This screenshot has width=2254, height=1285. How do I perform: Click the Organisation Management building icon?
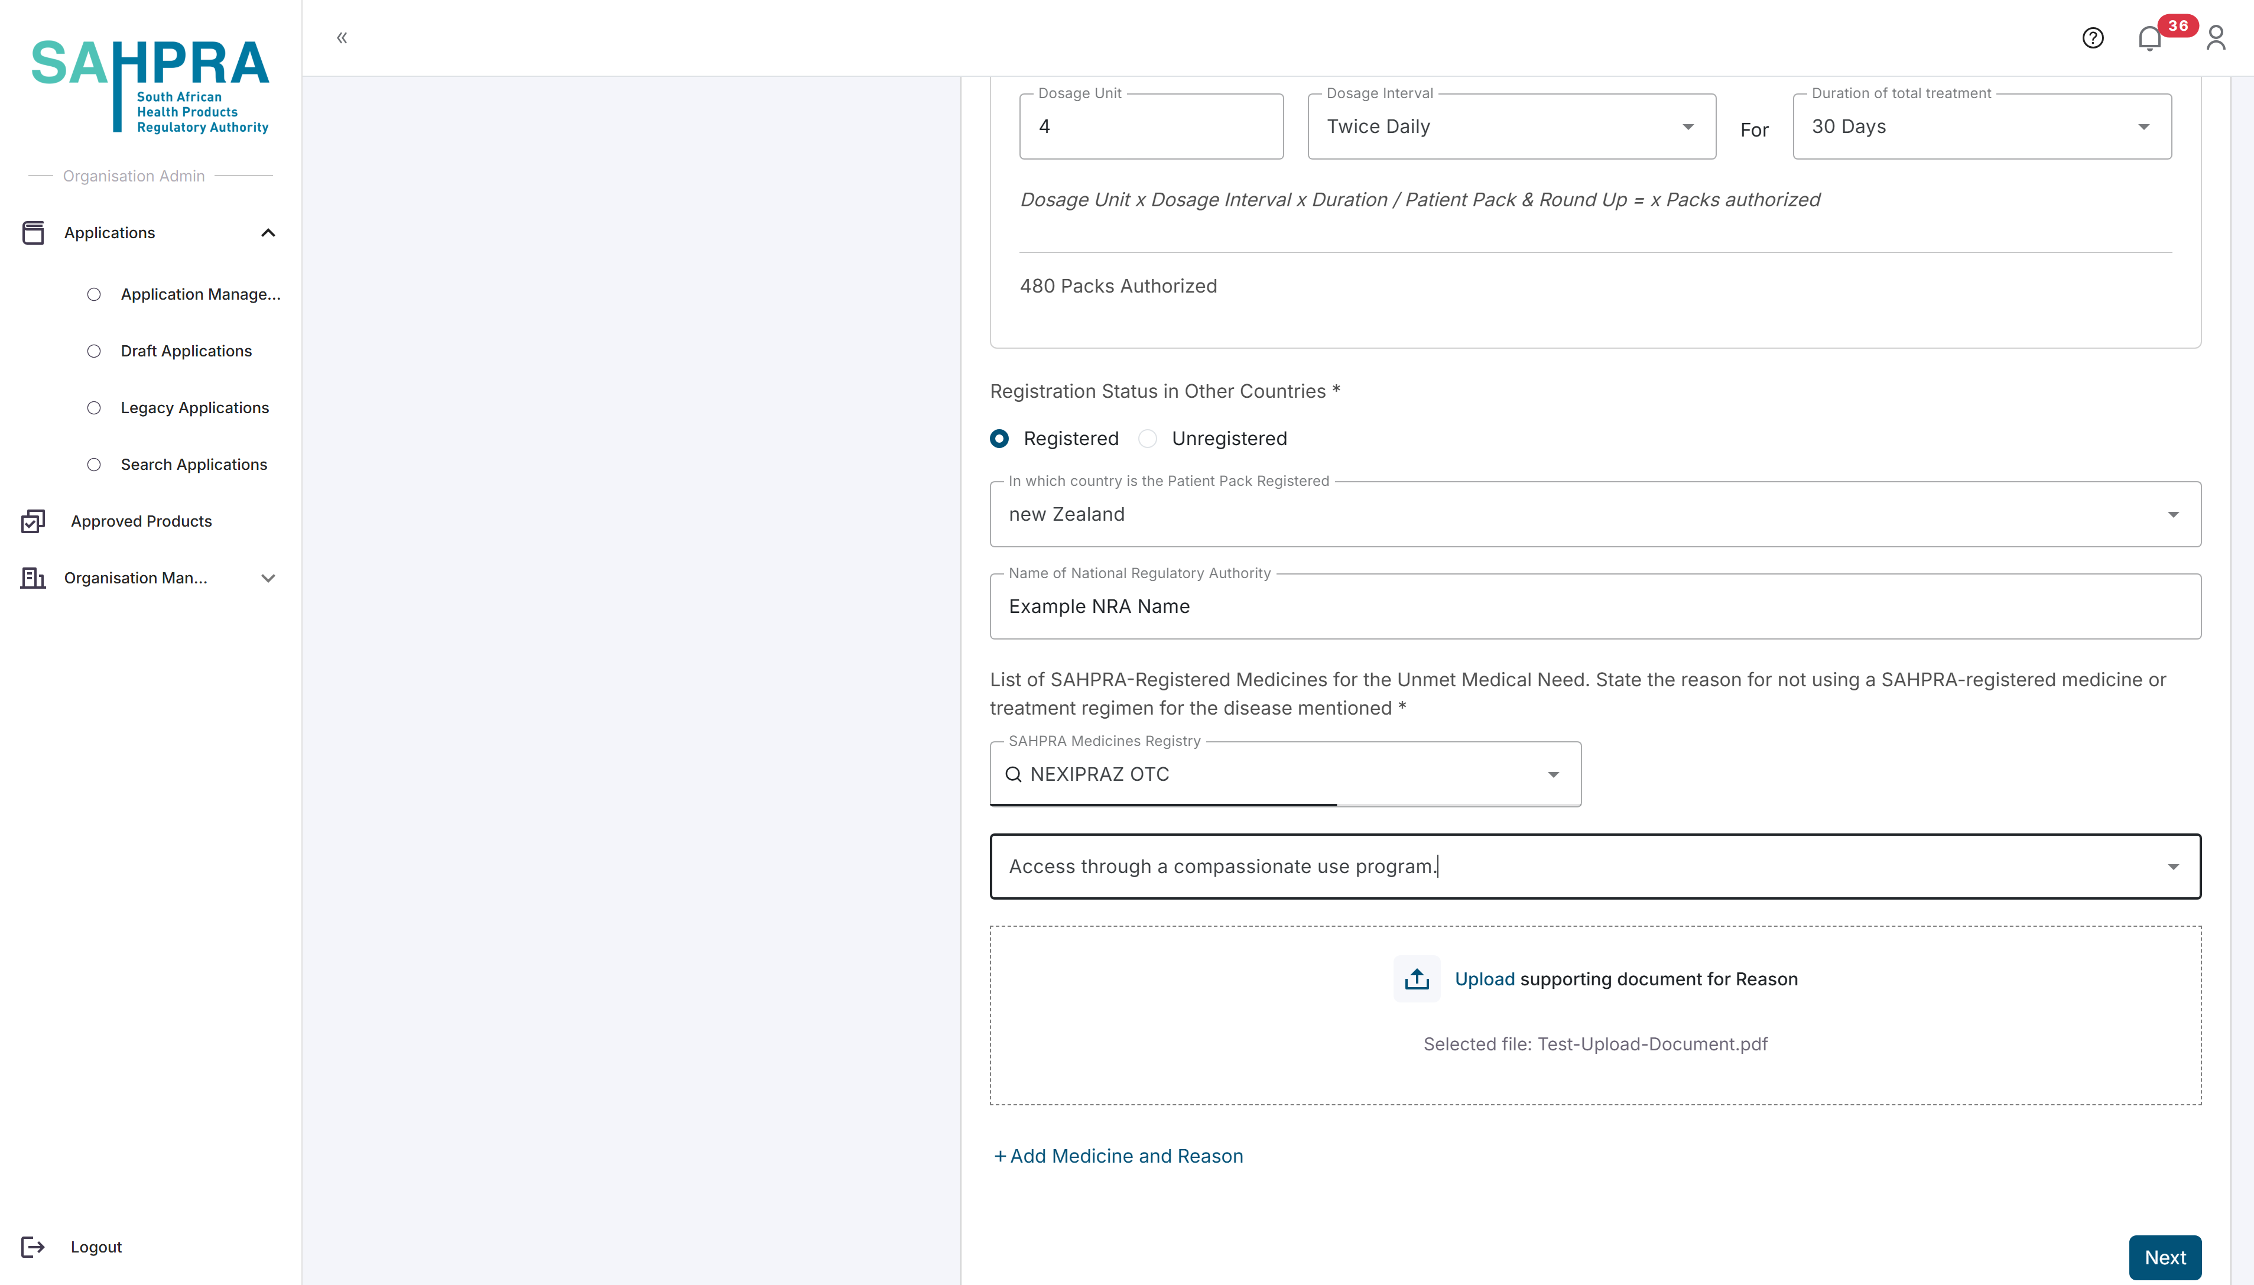point(33,578)
